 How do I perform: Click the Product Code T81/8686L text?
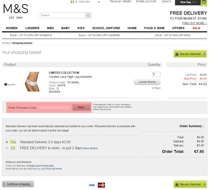coord(64,82)
